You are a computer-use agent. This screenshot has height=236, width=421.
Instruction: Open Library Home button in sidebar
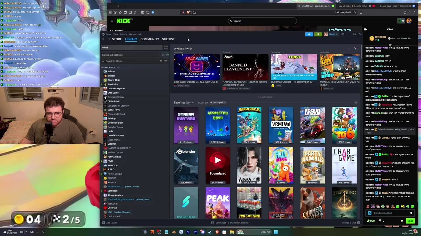click(132, 48)
